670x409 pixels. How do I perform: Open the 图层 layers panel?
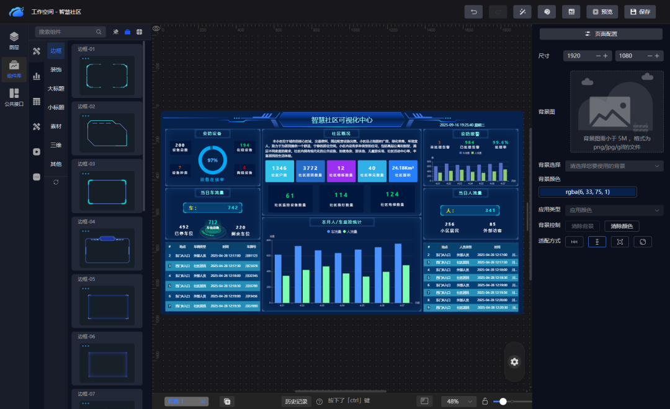coord(14,40)
